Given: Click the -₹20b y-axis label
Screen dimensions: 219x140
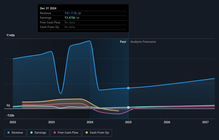Looking at the screenshot, I should click(x=10, y=115).
